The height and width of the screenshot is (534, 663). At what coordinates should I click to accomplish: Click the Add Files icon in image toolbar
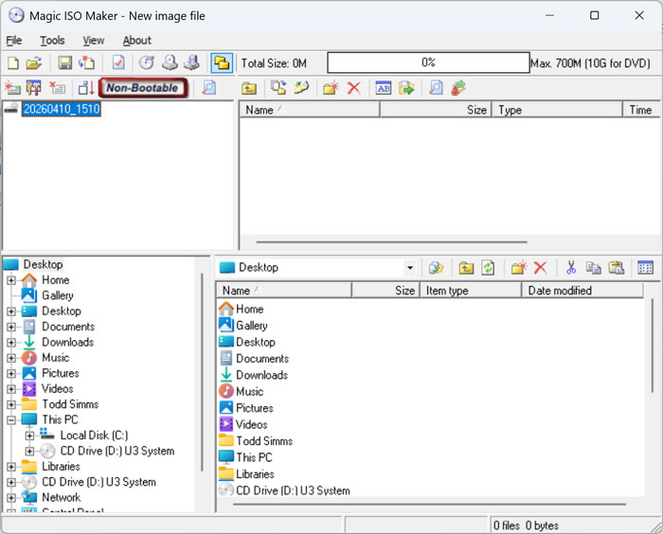tap(278, 88)
